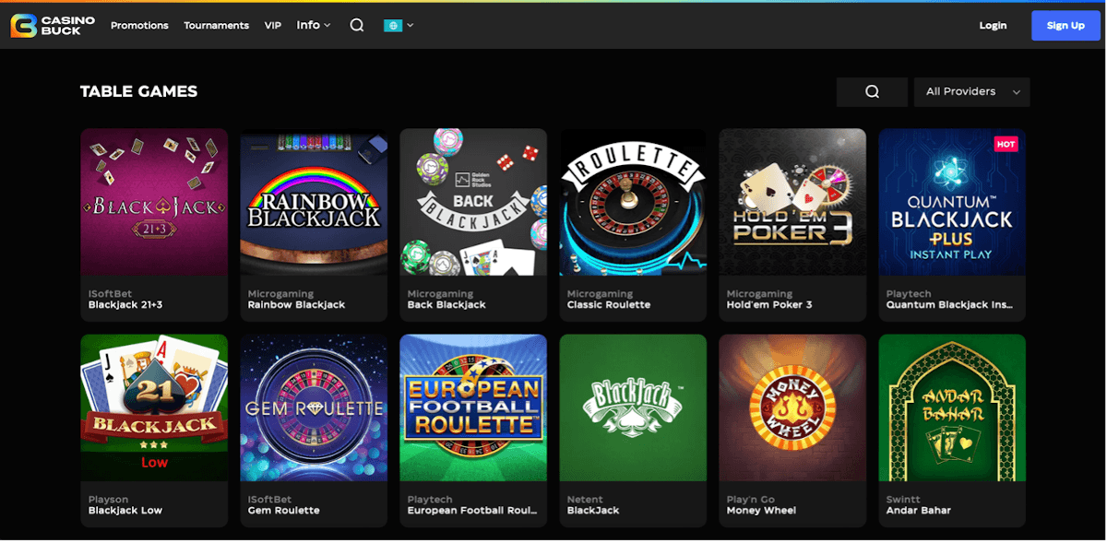Play the Gem Roulette game
1107x543 pixels.
(x=314, y=407)
